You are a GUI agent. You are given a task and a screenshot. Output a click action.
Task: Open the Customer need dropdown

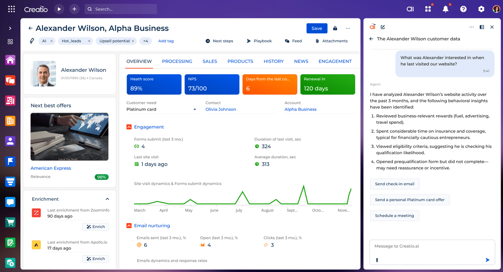(194, 110)
